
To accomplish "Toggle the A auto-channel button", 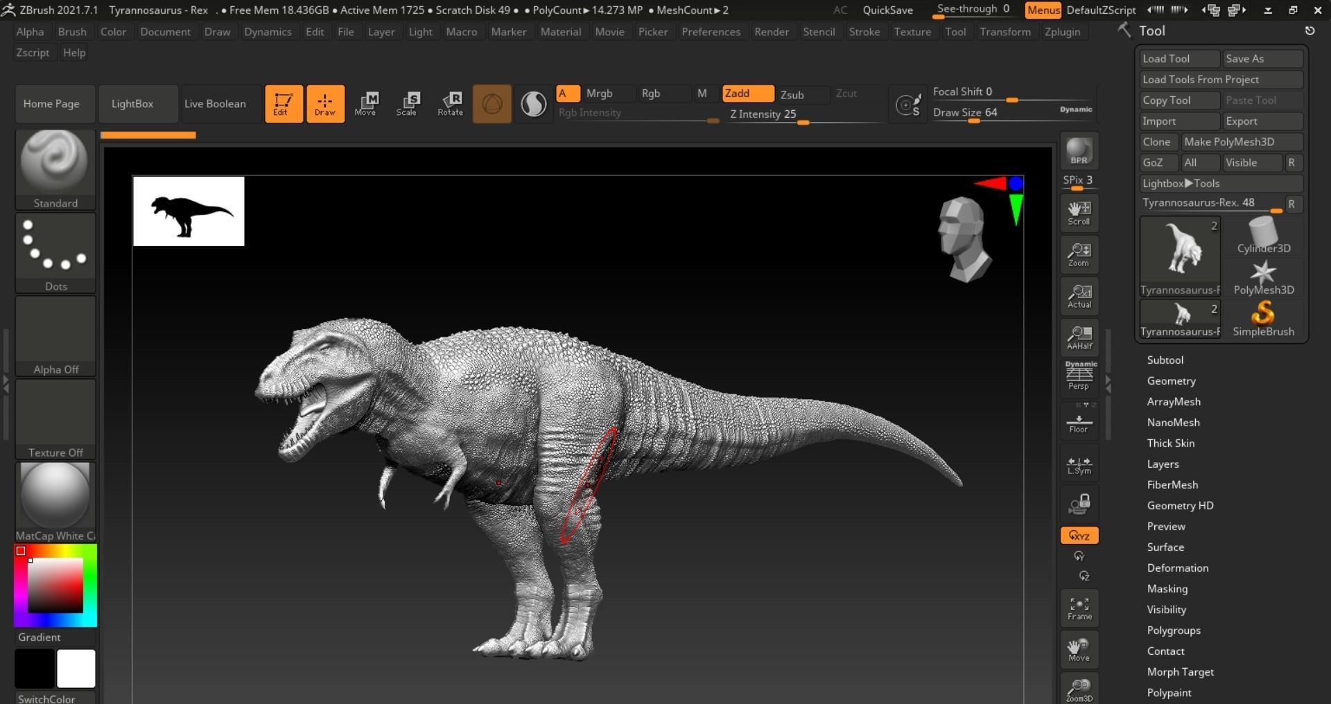I will 568,94.
